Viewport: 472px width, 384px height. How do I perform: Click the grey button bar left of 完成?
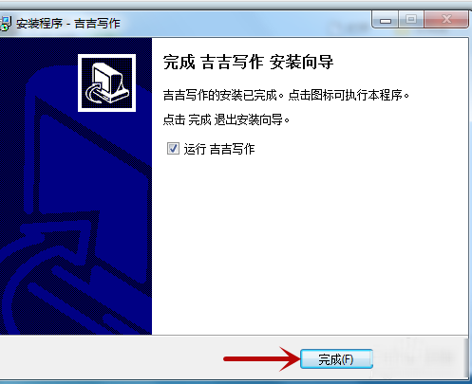click(111, 358)
